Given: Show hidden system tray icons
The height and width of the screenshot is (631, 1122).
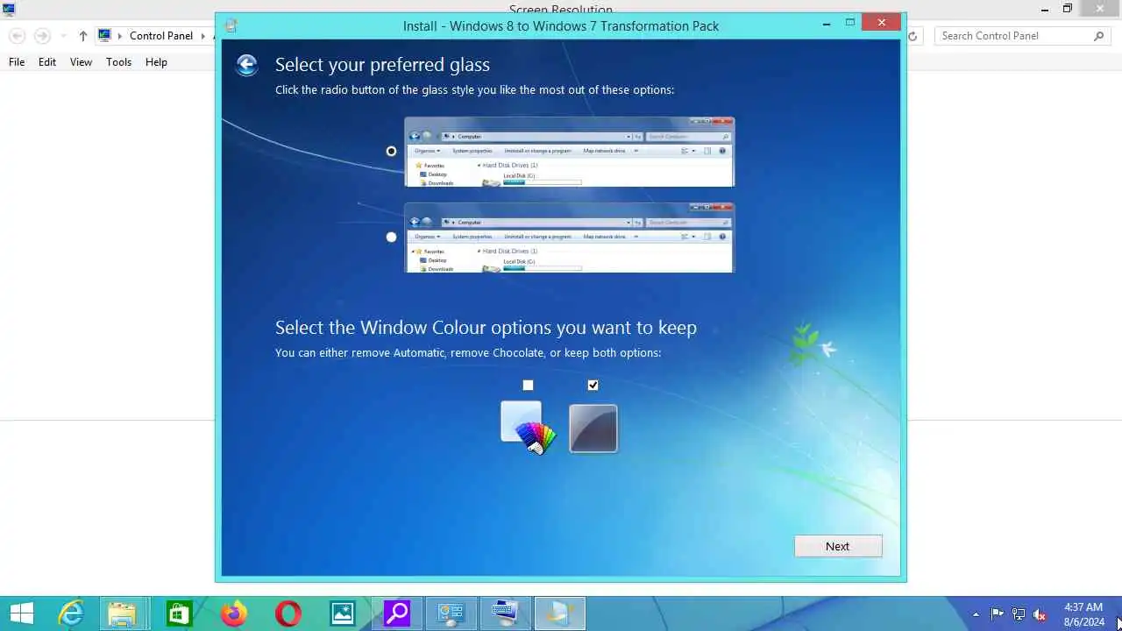Looking at the screenshot, I should tap(976, 614).
